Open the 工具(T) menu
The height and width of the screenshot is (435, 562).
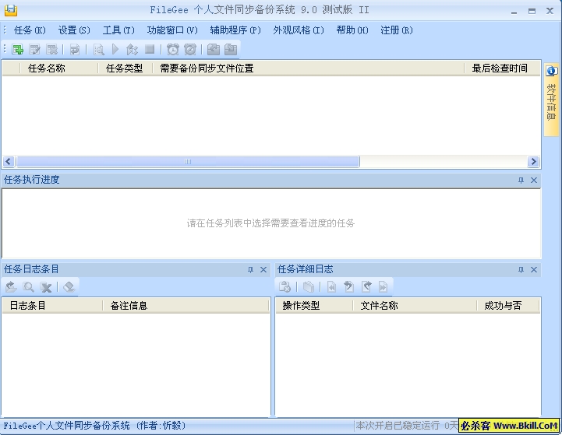(x=118, y=30)
